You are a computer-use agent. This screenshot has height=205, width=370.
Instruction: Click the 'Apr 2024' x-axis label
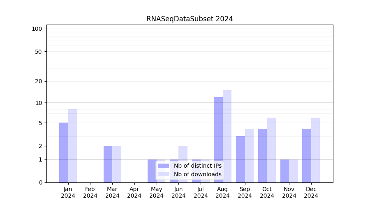(x=134, y=192)
